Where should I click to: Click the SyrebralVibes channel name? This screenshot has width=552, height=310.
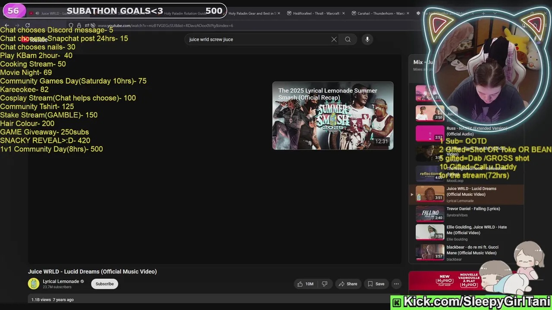tap(457, 215)
